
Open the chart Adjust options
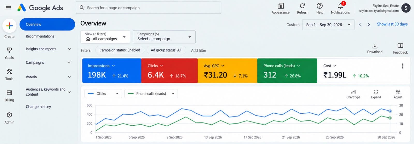pyautogui.click(x=398, y=94)
